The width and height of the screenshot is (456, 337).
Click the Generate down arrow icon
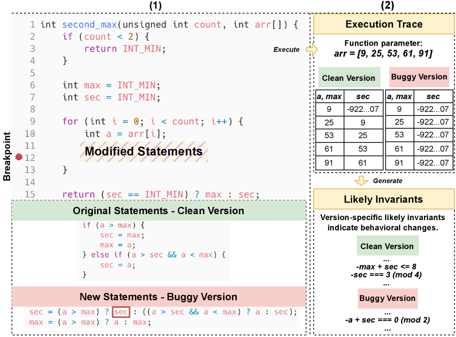coord(361,180)
